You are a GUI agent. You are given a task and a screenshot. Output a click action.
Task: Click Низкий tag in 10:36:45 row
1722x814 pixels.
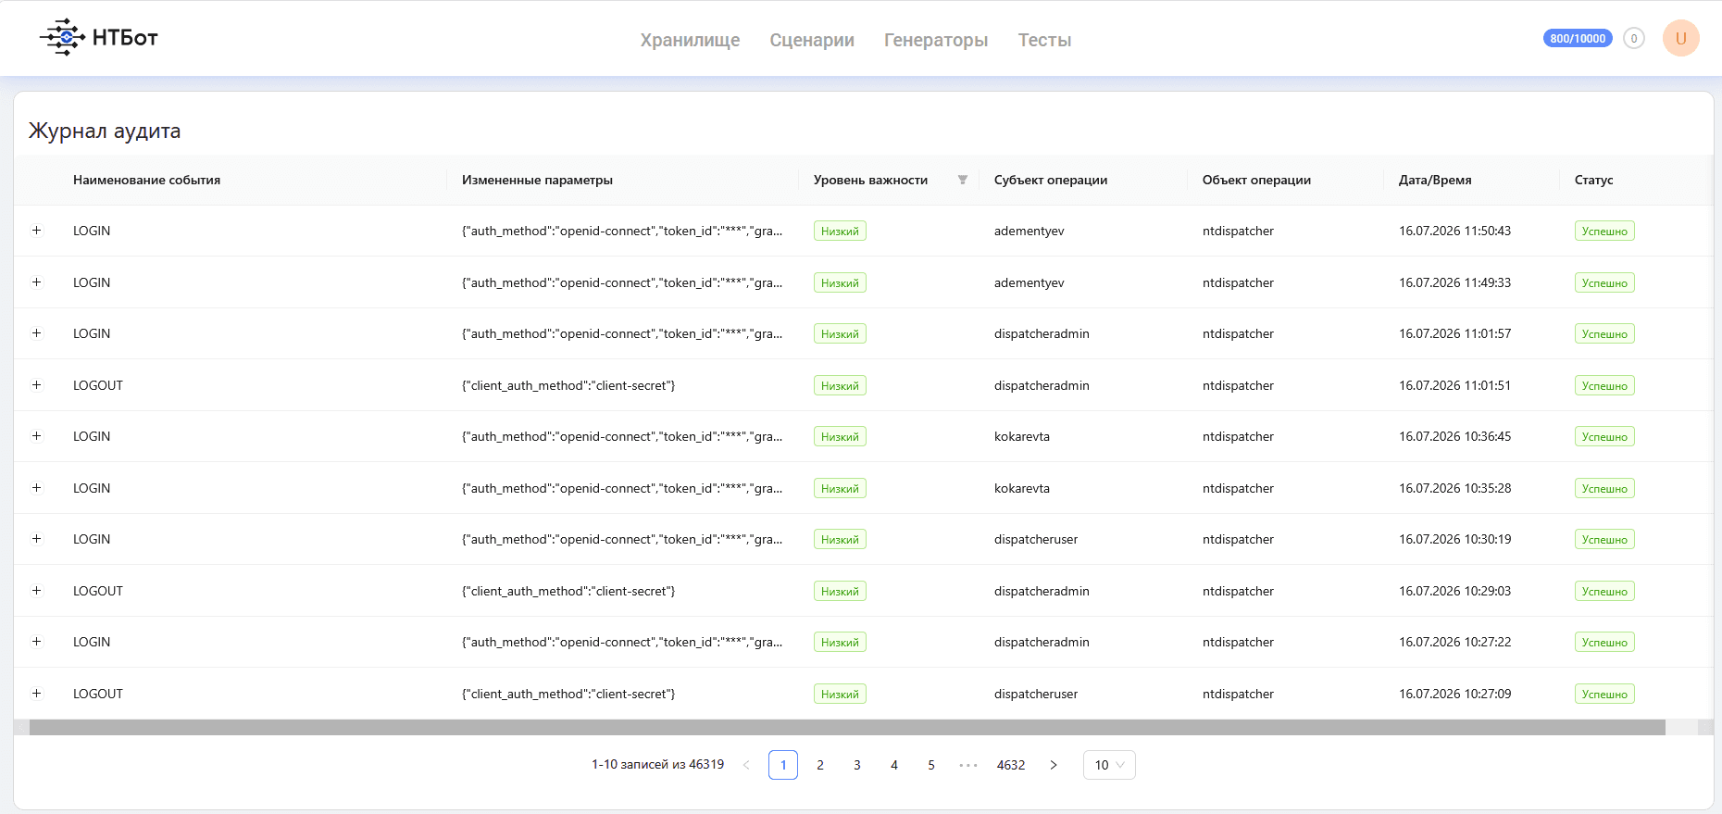pyautogui.click(x=840, y=436)
